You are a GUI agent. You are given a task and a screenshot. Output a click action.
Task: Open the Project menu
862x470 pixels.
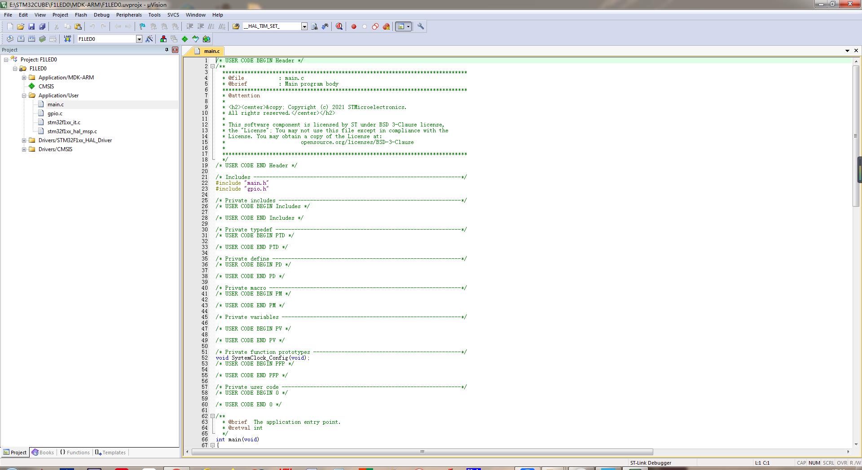60,15
